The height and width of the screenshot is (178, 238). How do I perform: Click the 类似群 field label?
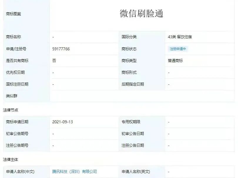tap(11, 96)
